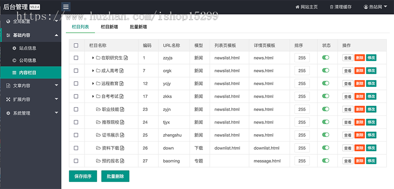Select 内容栏目 in the sidebar
Image resolution: width=394 pixels, height=189 pixels.
(x=31, y=73)
